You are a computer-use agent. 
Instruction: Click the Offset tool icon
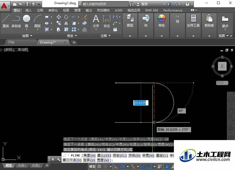pyautogui.click(x=85, y=30)
